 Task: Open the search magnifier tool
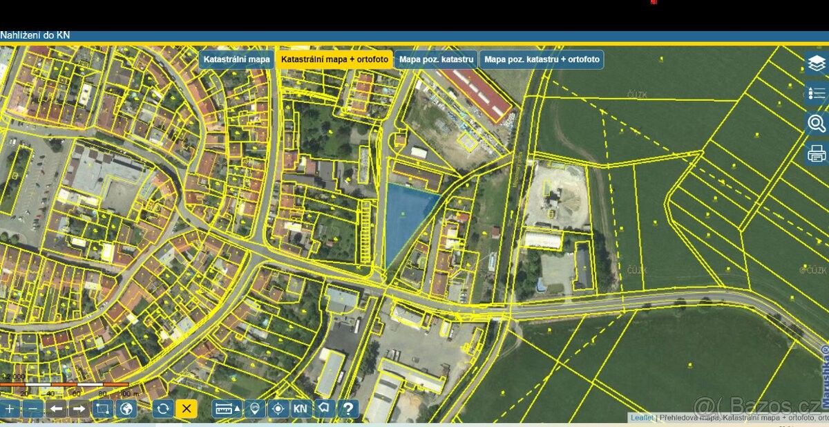817,124
